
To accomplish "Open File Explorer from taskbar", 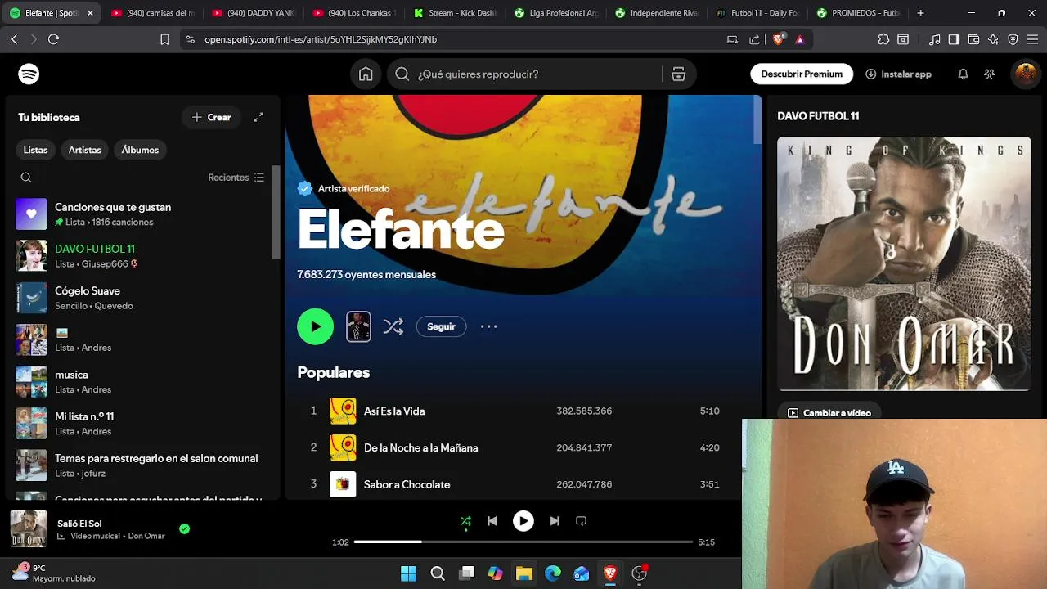I will 523,573.
